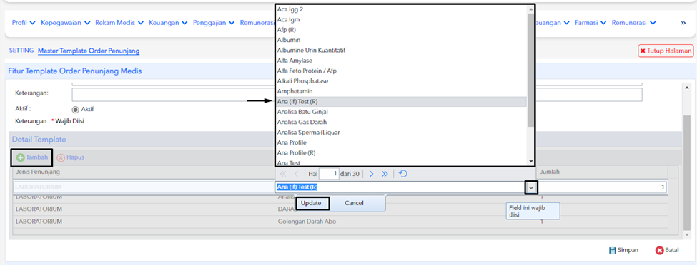Open the rightmost Remunerasi menu
The width and height of the screenshot is (697, 265).
pyautogui.click(x=634, y=23)
